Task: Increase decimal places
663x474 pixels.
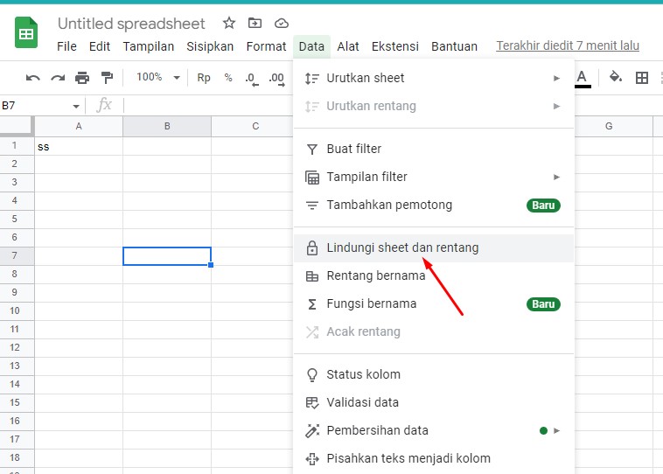Action: pos(277,79)
